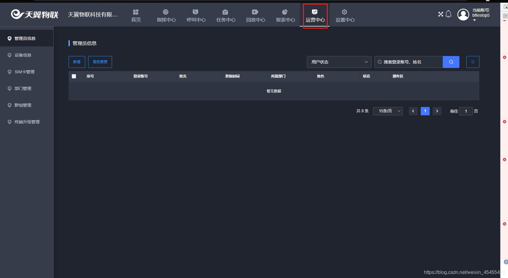Open the 15条/页 page size dropdown
Viewport: 508px width, 278px height.
coord(388,111)
